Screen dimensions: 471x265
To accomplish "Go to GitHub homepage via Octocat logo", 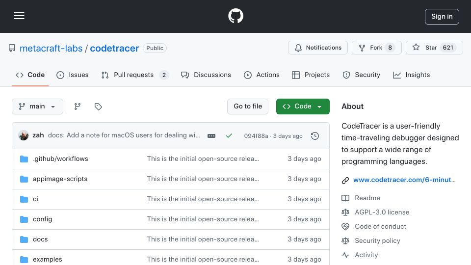I will point(235,16).
